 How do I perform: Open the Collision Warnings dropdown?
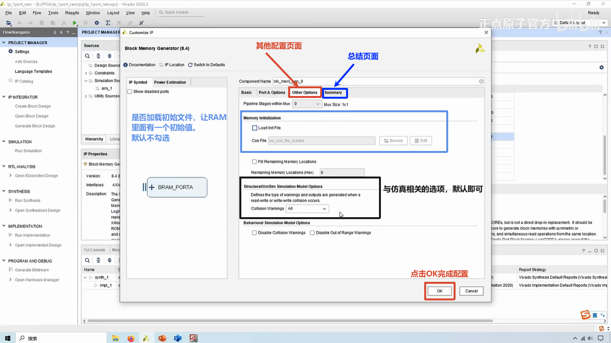click(307, 209)
